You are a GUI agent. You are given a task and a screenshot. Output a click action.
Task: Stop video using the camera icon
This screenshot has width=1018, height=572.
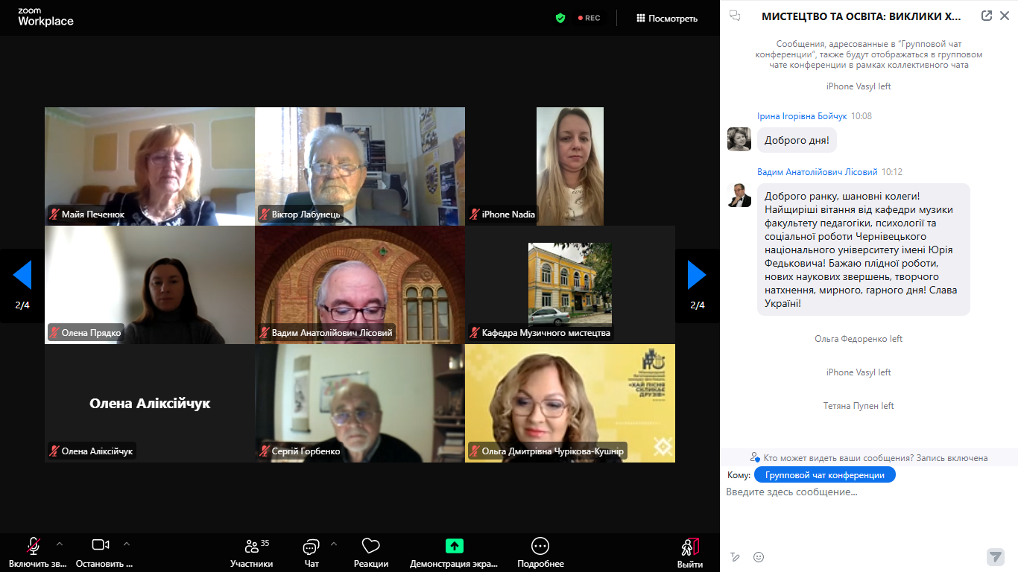click(101, 545)
